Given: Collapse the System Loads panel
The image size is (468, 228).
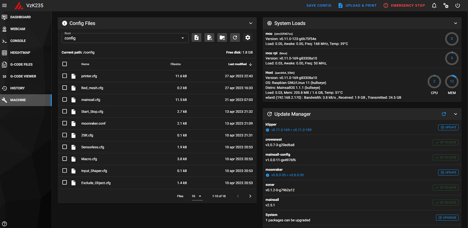Looking at the screenshot, I should 455,23.
